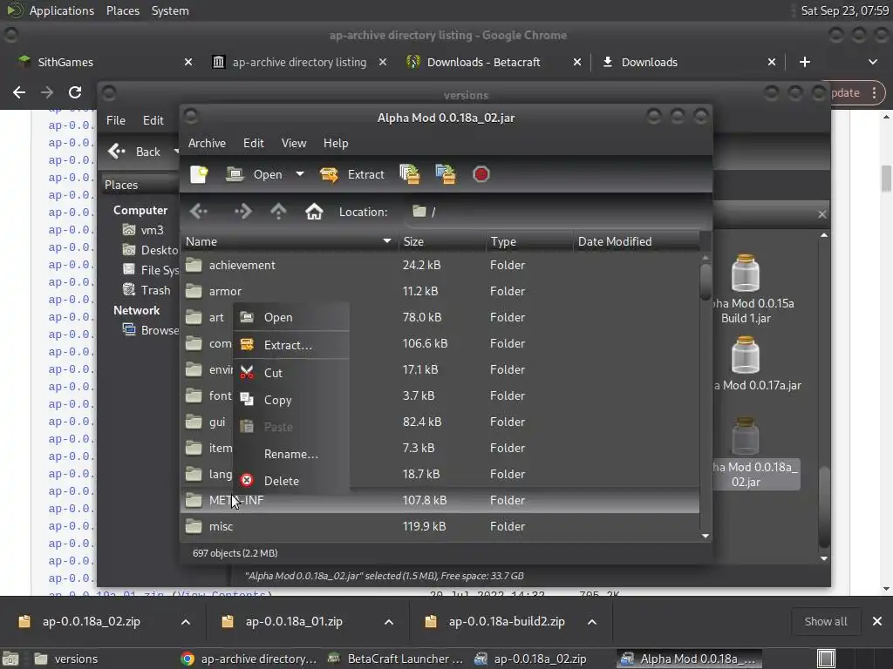Open a new Chrome tab
Screen dimensions: 893x669
click(805, 62)
